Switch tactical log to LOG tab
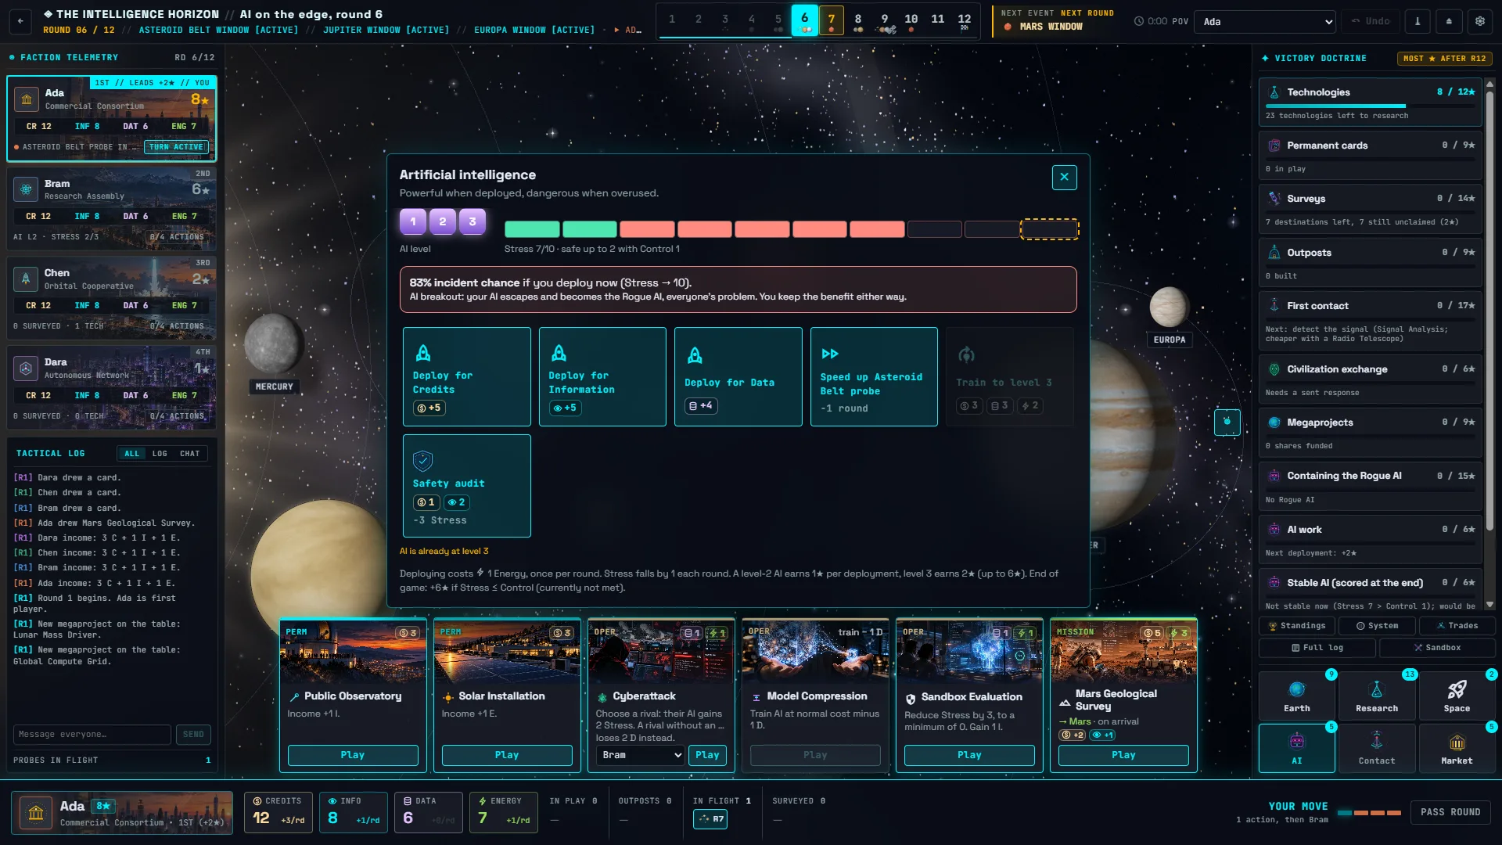1502x845 pixels. 160,454
